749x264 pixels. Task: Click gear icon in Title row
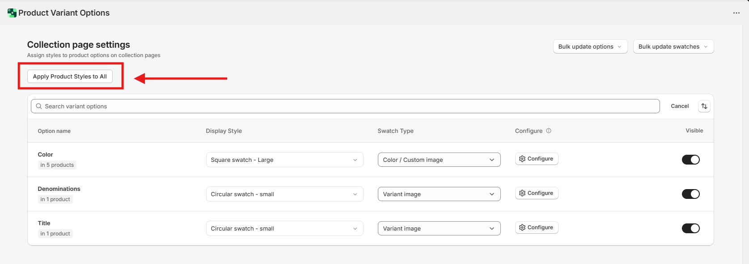(522, 227)
